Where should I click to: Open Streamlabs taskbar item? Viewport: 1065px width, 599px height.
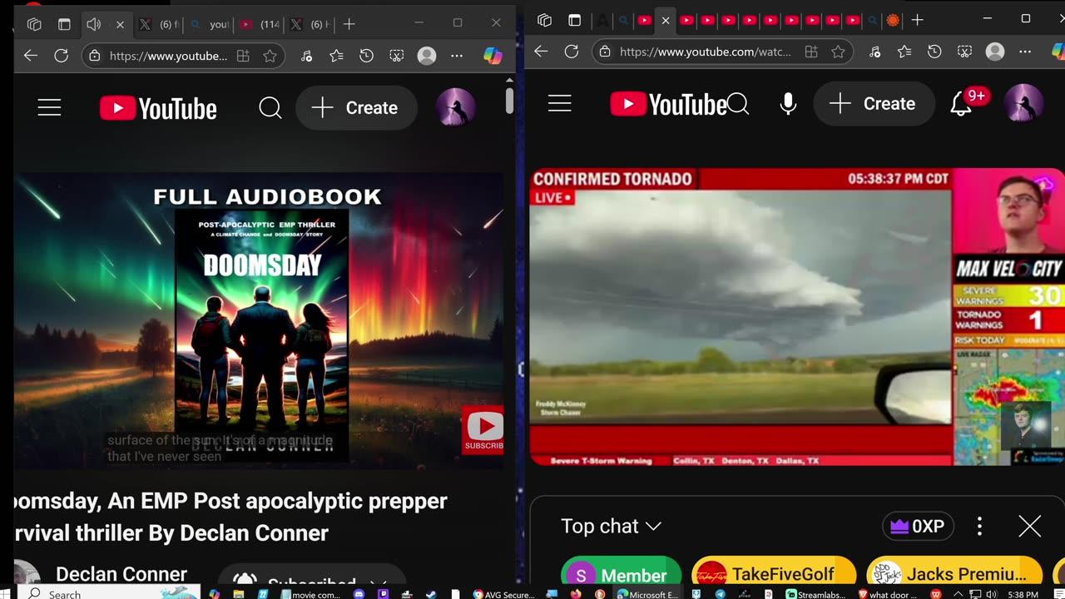click(816, 594)
